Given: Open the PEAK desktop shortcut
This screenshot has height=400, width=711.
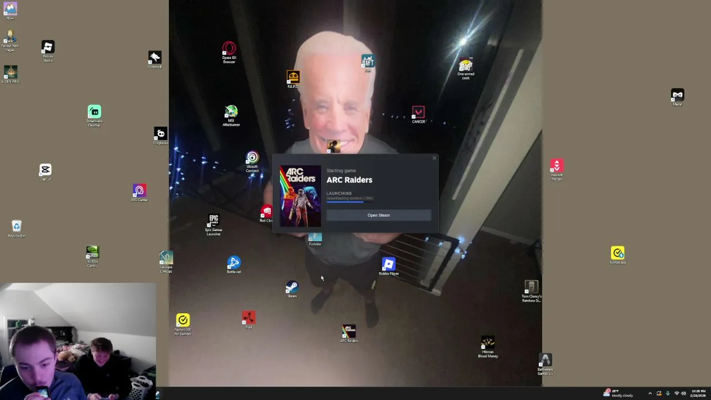Looking at the screenshot, I should [10, 11].
